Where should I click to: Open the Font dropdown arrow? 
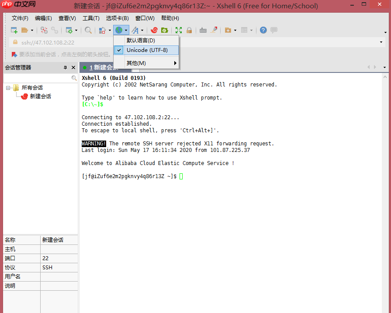coord(142,31)
